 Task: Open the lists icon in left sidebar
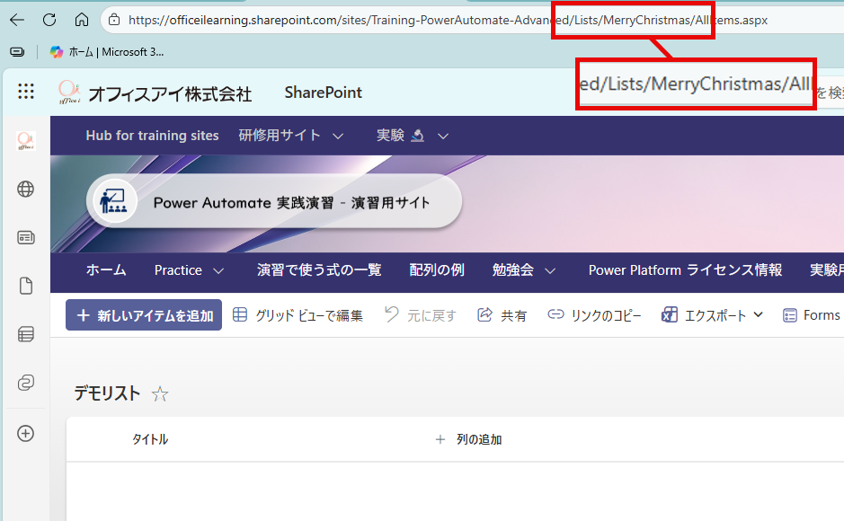[26, 334]
